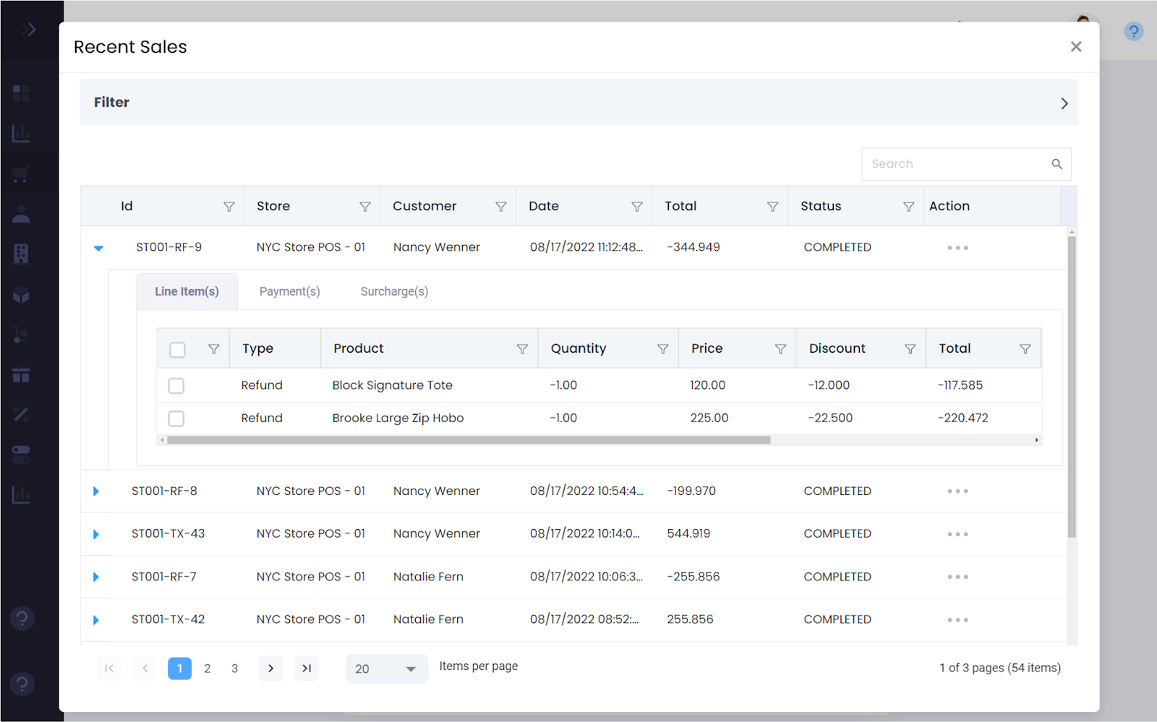This screenshot has width=1157, height=722.
Task: Click the filter icon in Id column
Action: click(x=229, y=207)
